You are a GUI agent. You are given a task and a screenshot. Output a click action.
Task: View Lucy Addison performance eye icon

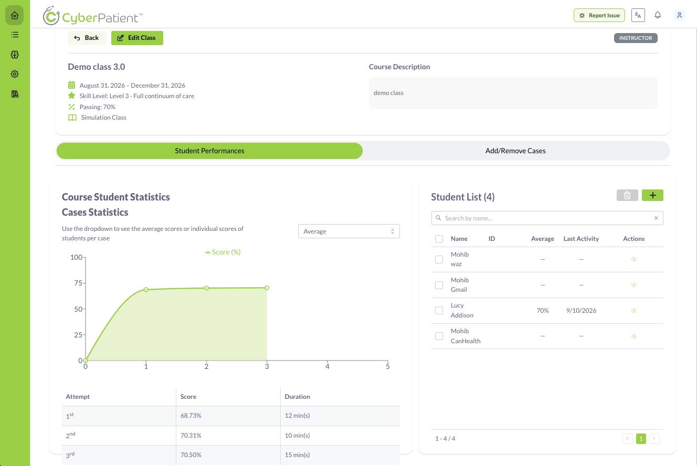[x=634, y=311]
